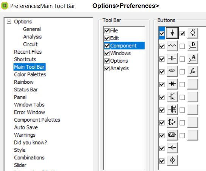Toggle the Windows toolbar checkbox
The height and width of the screenshot is (171, 206).
(107, 53)
